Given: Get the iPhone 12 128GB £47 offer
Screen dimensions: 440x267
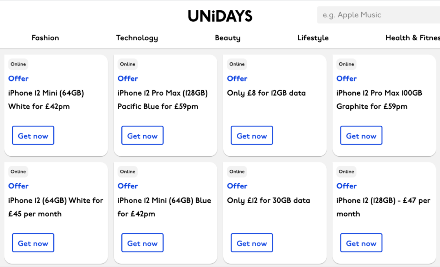Looking at the screenshot, I should tap(361, 243).
